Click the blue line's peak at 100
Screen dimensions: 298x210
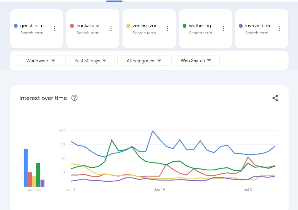[153, 131]
